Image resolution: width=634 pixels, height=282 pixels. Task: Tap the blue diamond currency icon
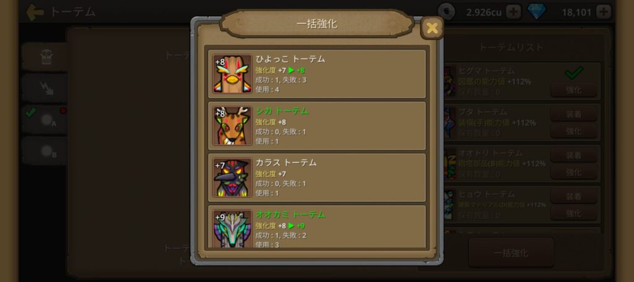[x=537, y=12]
